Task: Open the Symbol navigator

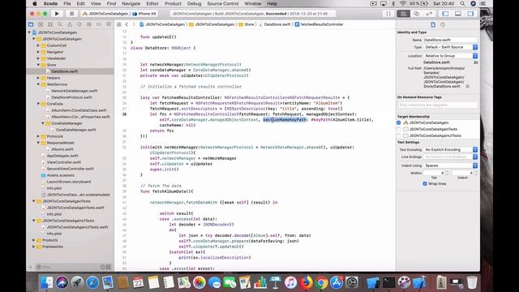Action: click(50, 24)
